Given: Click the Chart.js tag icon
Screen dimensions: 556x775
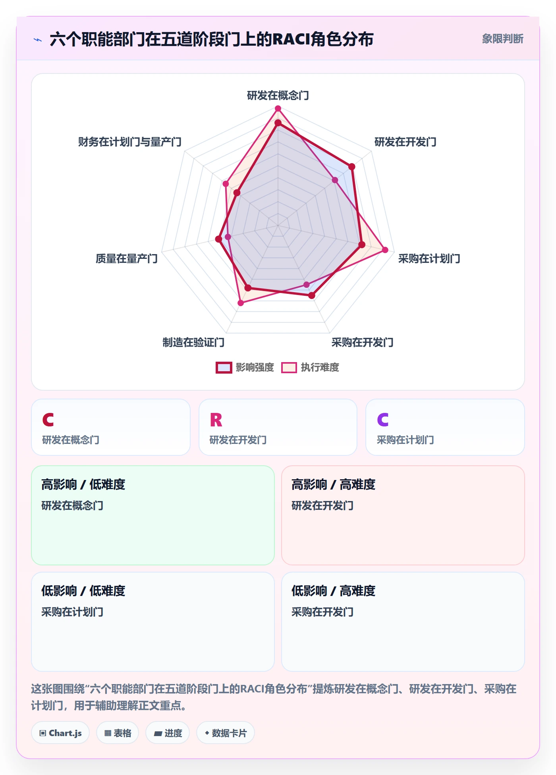Looking at the screenshot, I should click(43, 733).
